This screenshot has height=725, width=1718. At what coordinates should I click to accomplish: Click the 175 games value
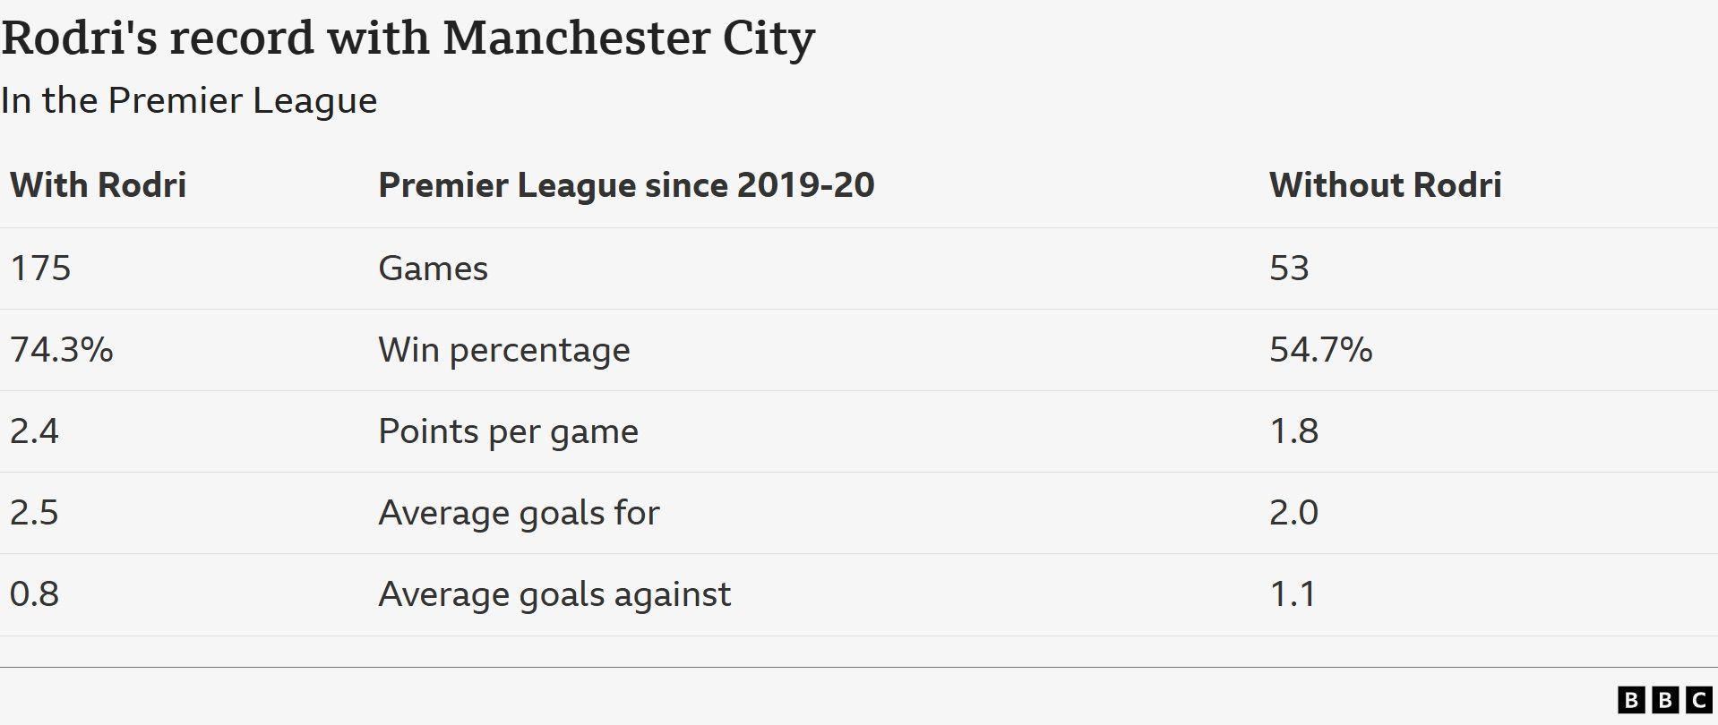pyautogui.click(x=40, y=269)
